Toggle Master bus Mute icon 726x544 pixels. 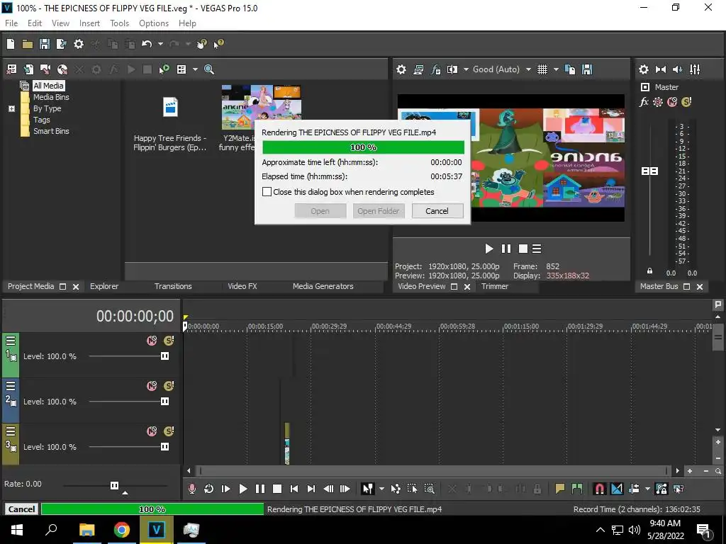[672, 102]
